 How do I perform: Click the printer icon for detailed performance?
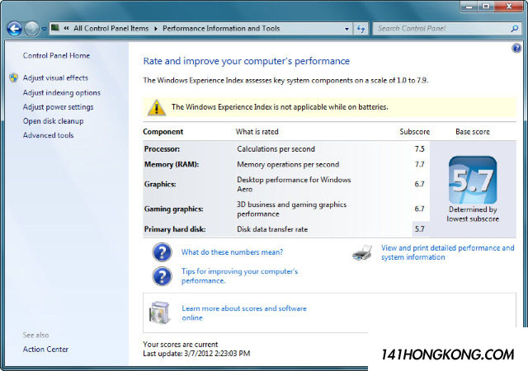click(362, 252)
